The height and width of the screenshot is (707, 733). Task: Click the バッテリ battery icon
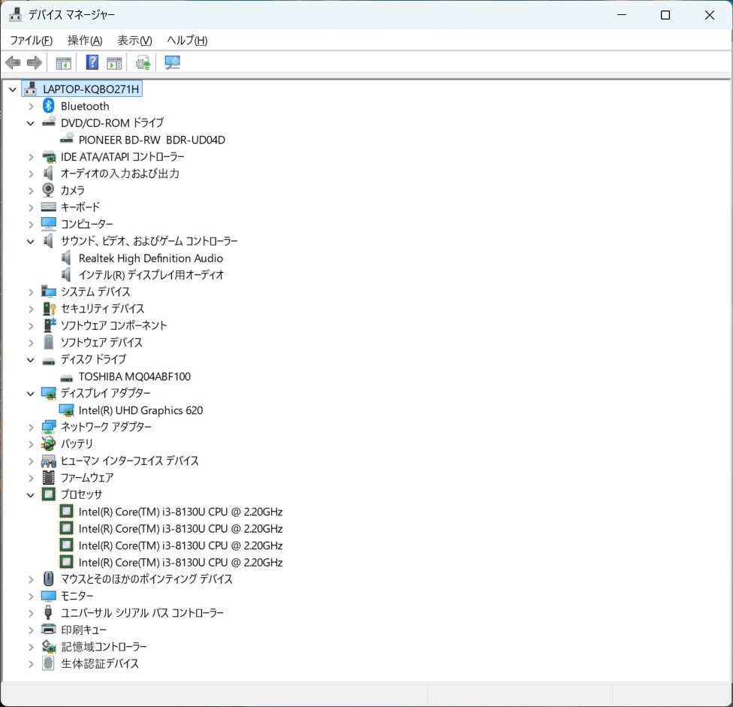[x=49, y=443]
